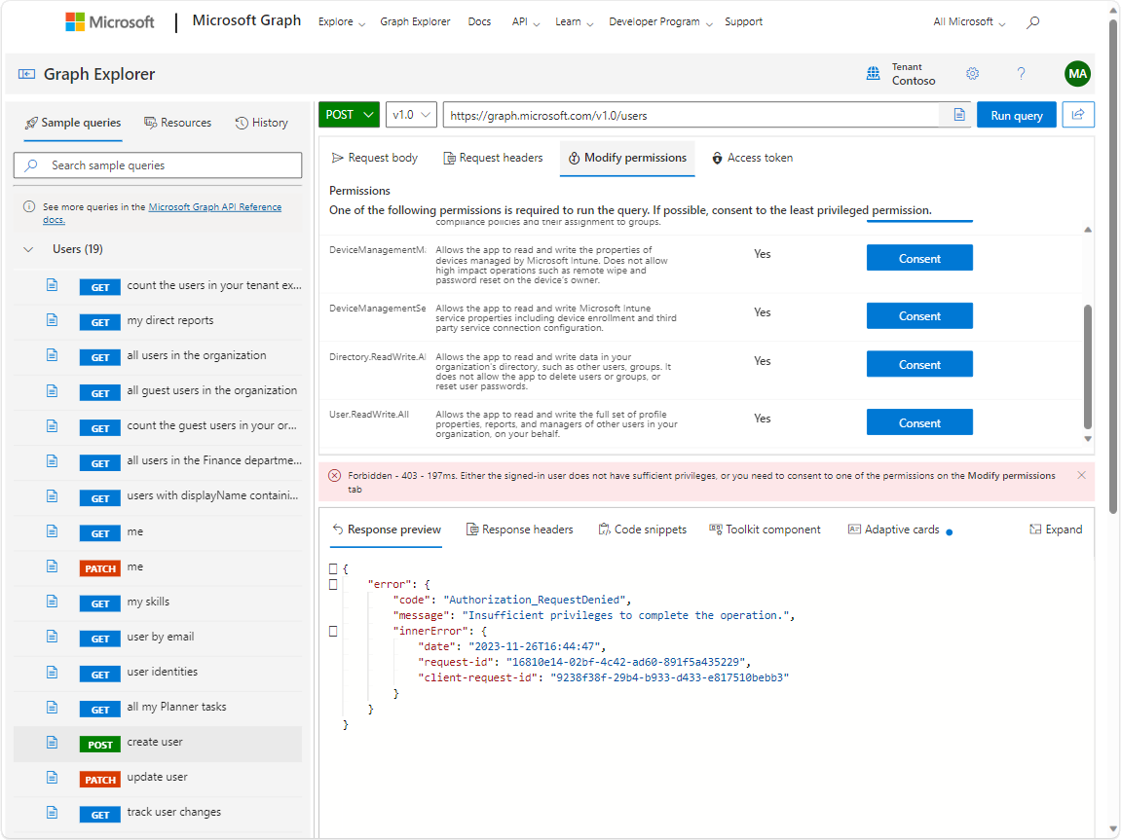The image size is (1121, 840).
Task: Switch to the Sample queries tab
Action: tap(73, 123)
